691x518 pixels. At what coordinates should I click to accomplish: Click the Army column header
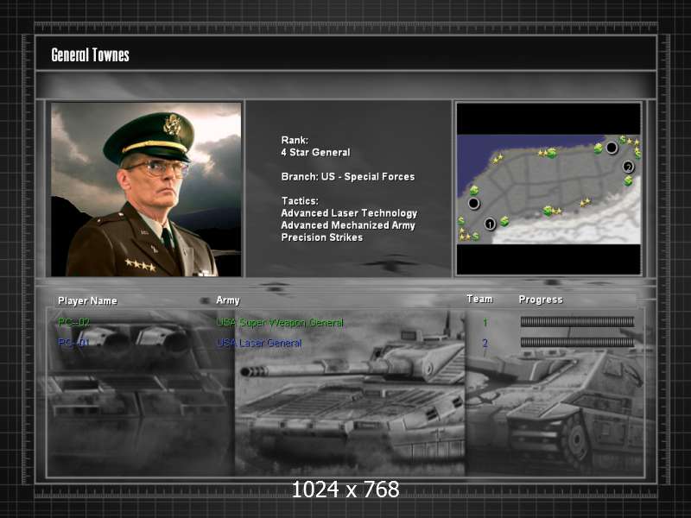pos(228,300)
